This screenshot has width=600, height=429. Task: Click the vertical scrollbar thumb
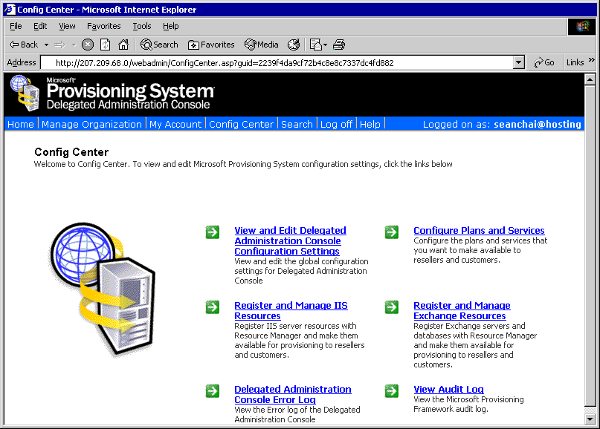pyautogui.click(x=590, y=246)
